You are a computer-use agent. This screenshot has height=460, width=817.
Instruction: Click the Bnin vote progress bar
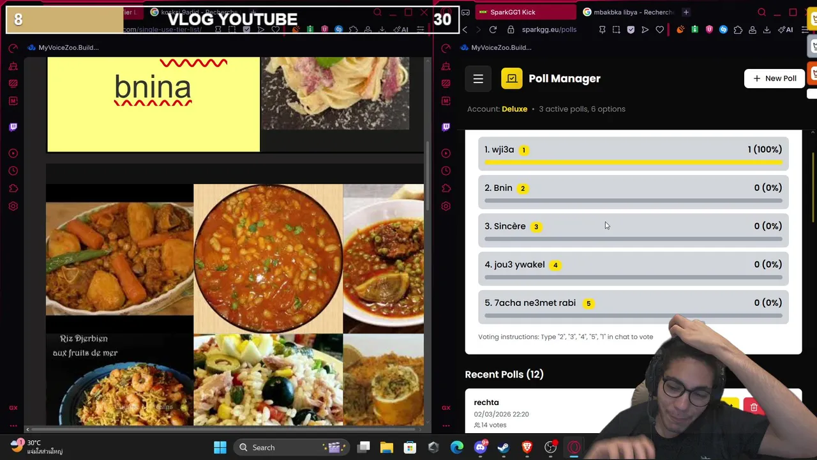[633, 201]
